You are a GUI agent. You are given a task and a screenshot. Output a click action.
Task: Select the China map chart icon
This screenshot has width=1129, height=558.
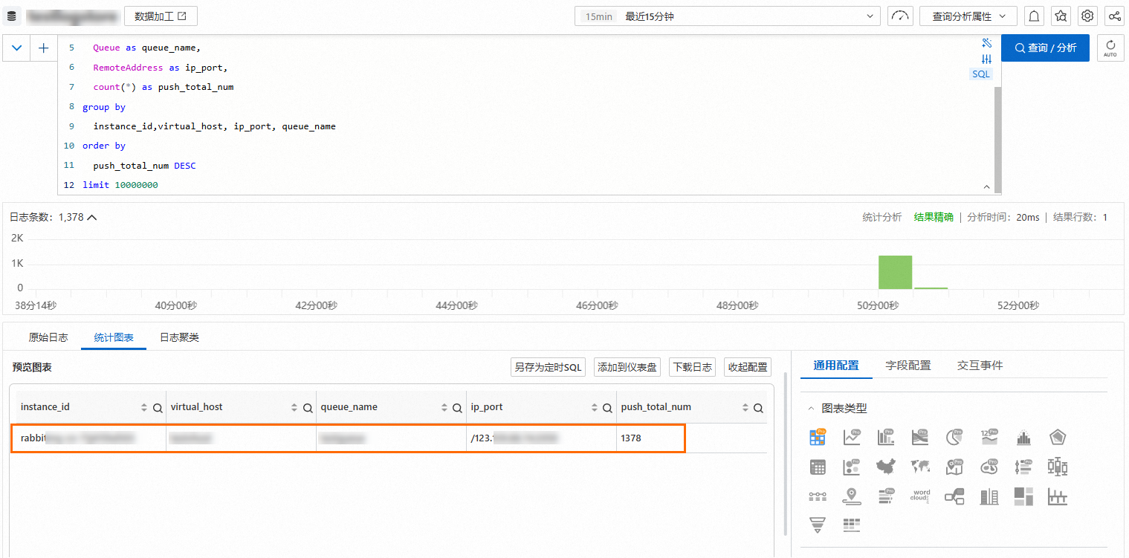pyautogui.click(x=886, y=467)
